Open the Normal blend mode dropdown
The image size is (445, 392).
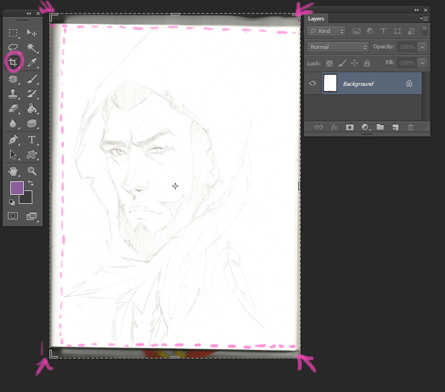click(338, 47)
